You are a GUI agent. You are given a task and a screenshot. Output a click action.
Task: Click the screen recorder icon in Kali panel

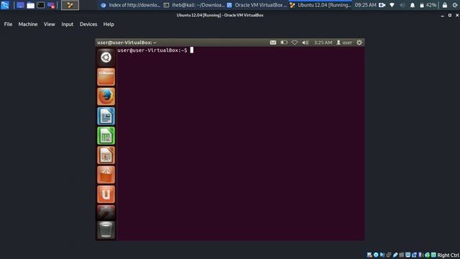tap(51, 5)
